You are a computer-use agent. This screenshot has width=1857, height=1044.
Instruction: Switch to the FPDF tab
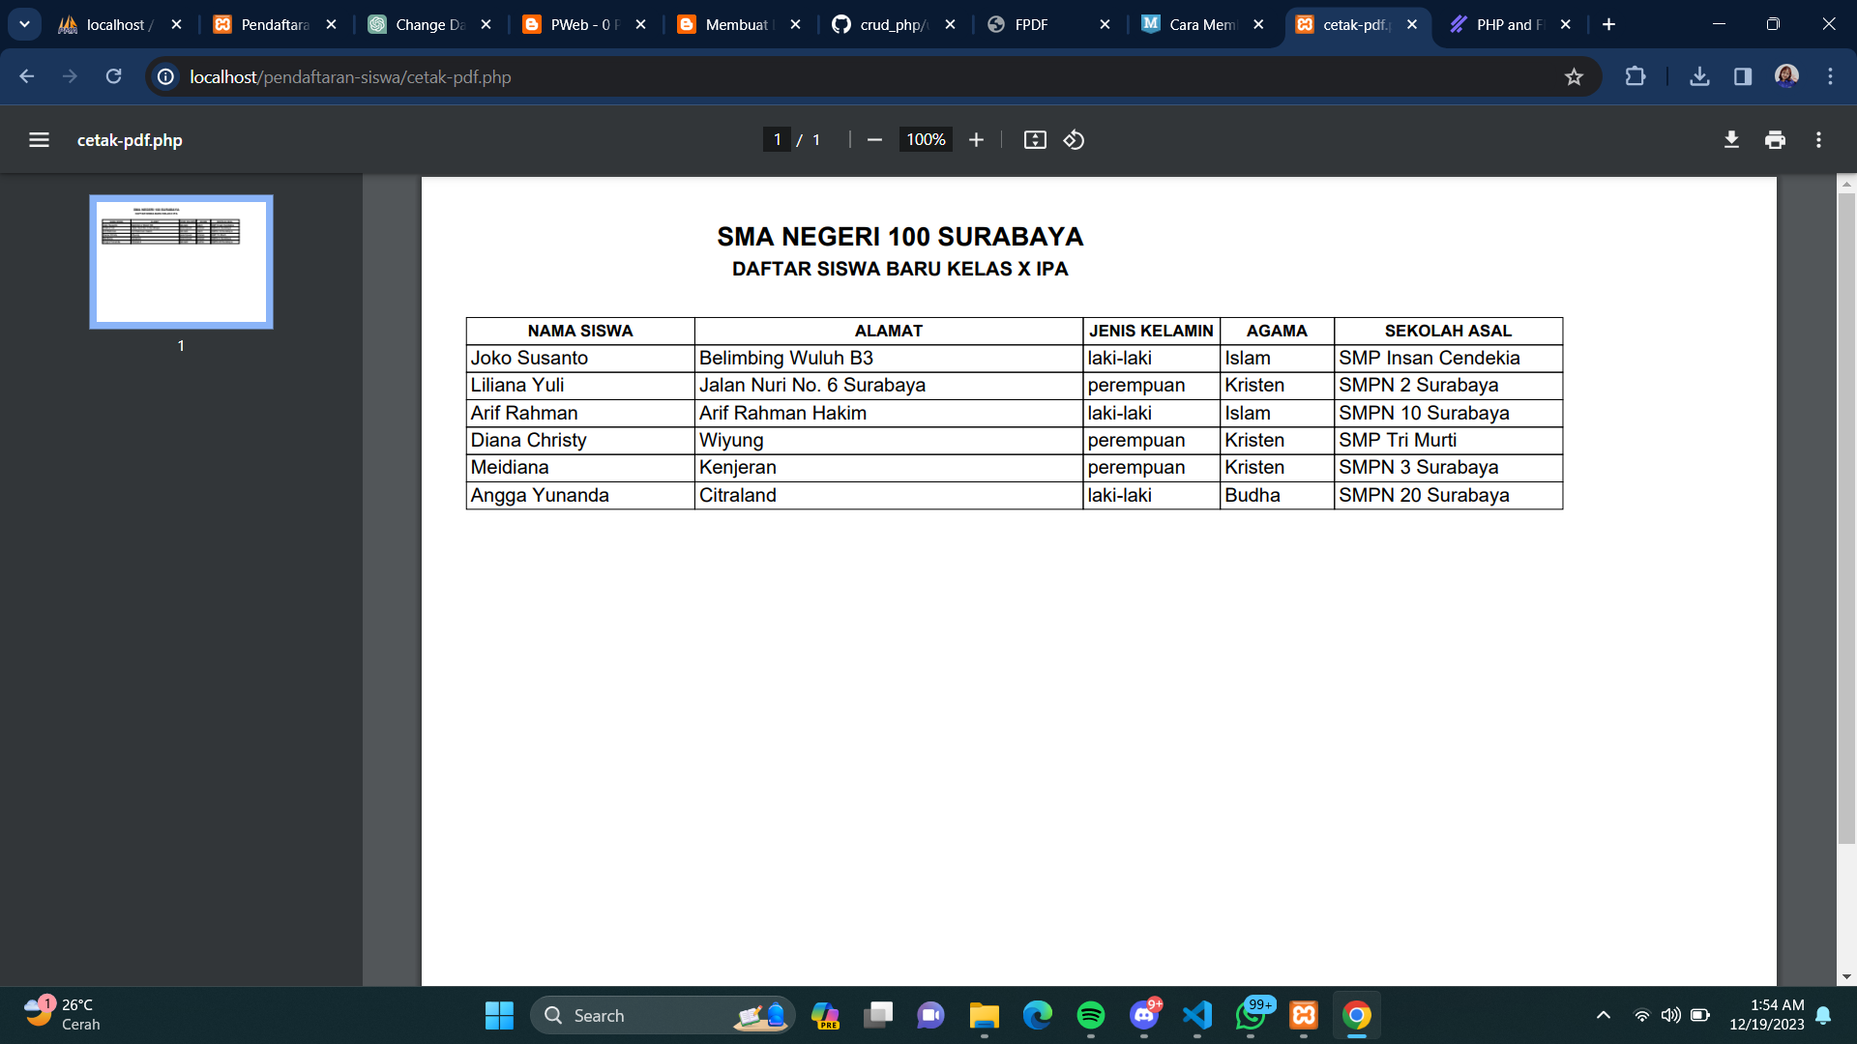click(x=1031, y=24)
